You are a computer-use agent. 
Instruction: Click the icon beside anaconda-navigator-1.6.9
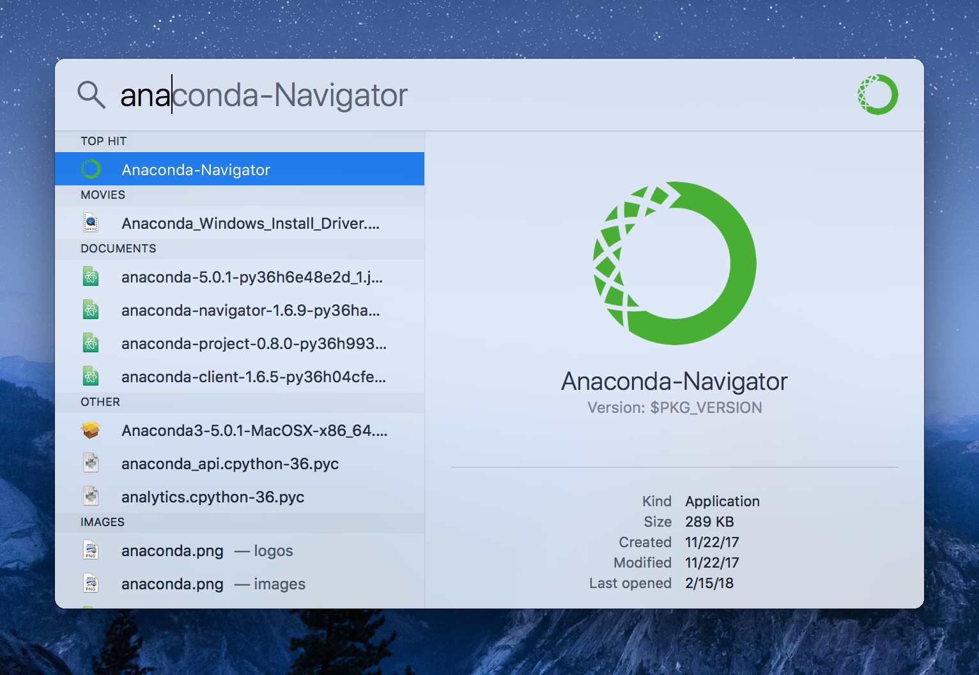[91, 309]
